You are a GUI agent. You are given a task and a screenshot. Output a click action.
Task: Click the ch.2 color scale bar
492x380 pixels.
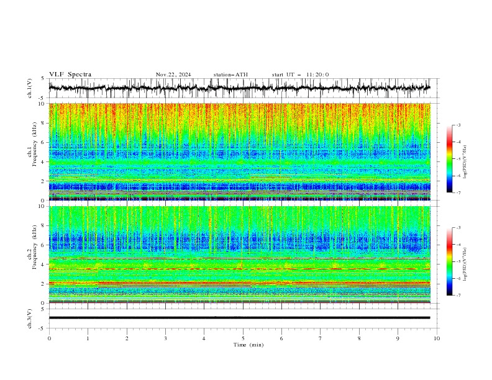(449, 261)
